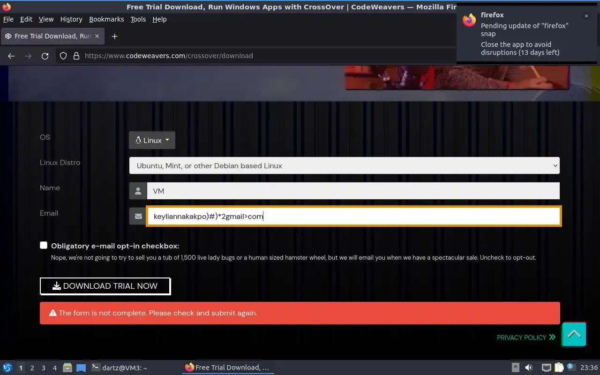This screenshot has width=600, height=375.
Task: Switch to workspace 2
Action: (x=32, y=368)
